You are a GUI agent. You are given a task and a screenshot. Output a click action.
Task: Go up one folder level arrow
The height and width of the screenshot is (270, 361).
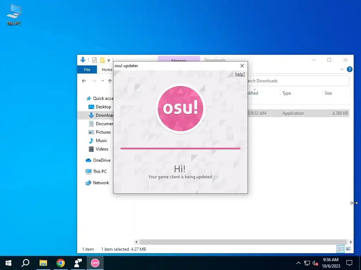(x=110, y=81)
